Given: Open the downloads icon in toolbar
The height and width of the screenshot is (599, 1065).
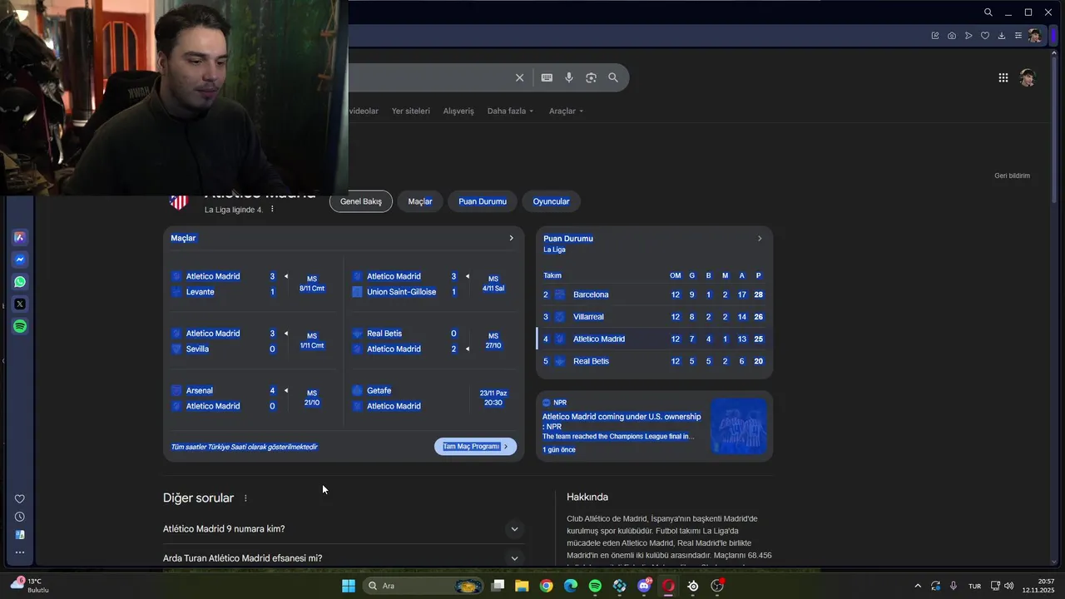Looking at the screenshot, I should 1002,36.
